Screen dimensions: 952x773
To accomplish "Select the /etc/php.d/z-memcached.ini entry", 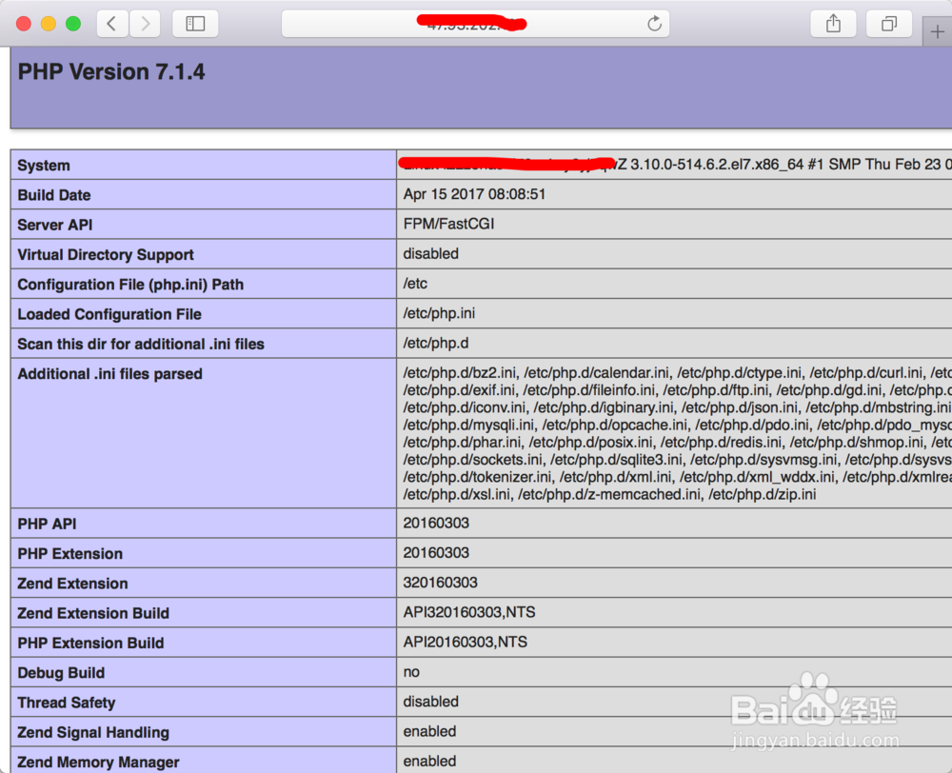I will tap(609, 494).
